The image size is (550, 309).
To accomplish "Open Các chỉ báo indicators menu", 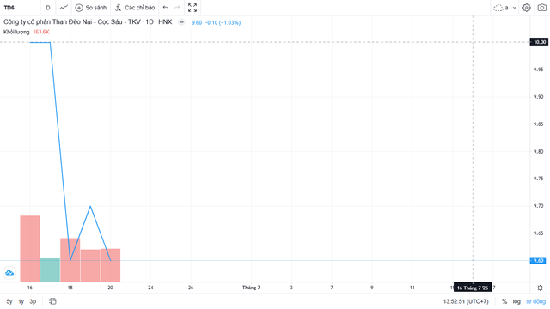I will pyautogui.click(x=135, y=8).
